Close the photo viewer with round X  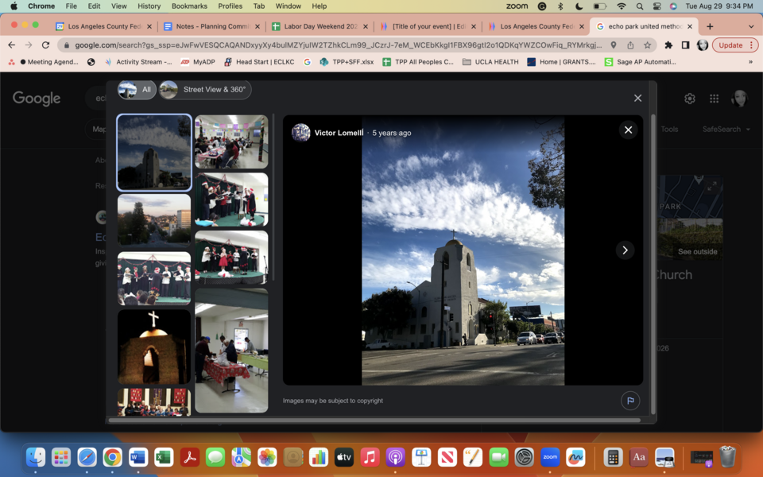[628, 130]
